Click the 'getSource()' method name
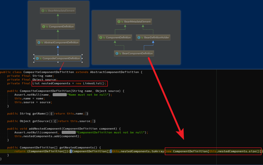263x165 pixels. [42, 121]
